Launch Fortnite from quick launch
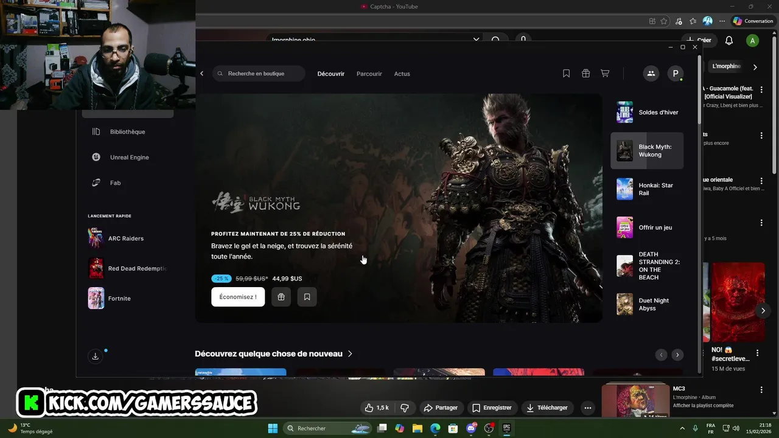Viewport: 779px width, 438px height. 127,298
